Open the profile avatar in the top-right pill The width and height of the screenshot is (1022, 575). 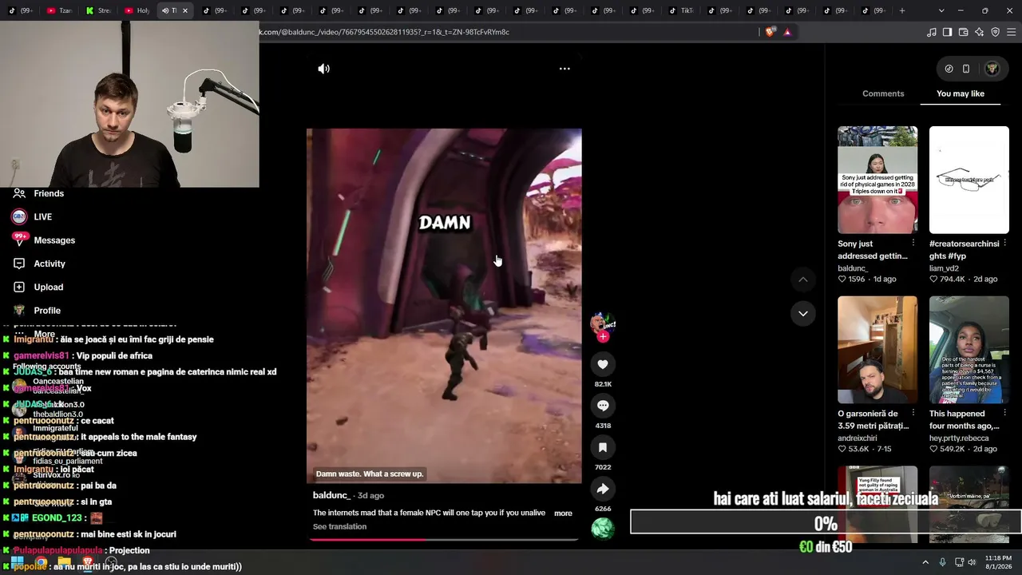click(x=992, y=69)
